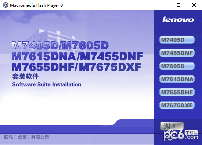Click the M7405D/M7605D title line

click(x=60, y=46)
